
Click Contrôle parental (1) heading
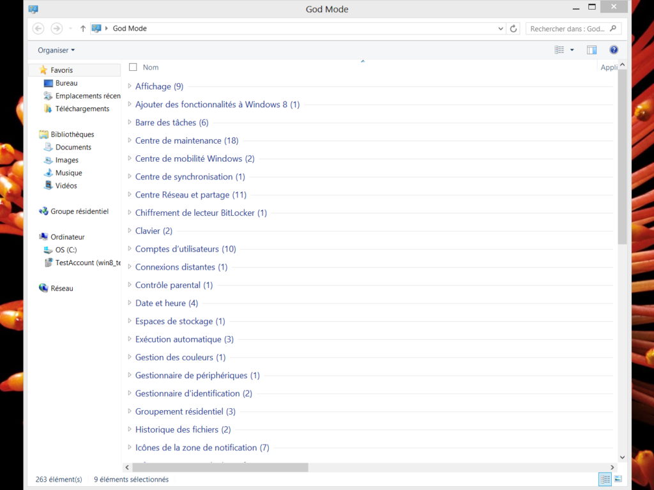[x=174, y=285]
